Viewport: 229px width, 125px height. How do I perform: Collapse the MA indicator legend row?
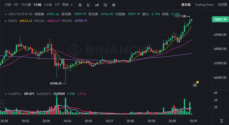point(6,21)
